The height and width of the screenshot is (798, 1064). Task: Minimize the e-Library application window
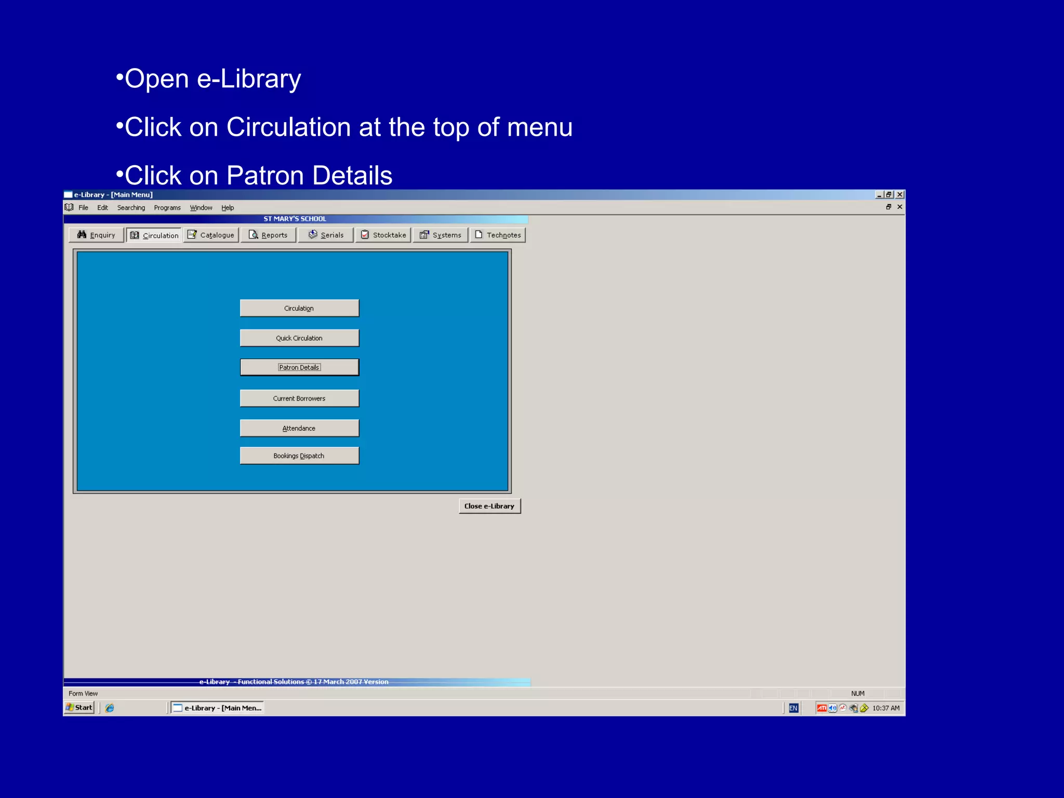click(x=879, y=195)
